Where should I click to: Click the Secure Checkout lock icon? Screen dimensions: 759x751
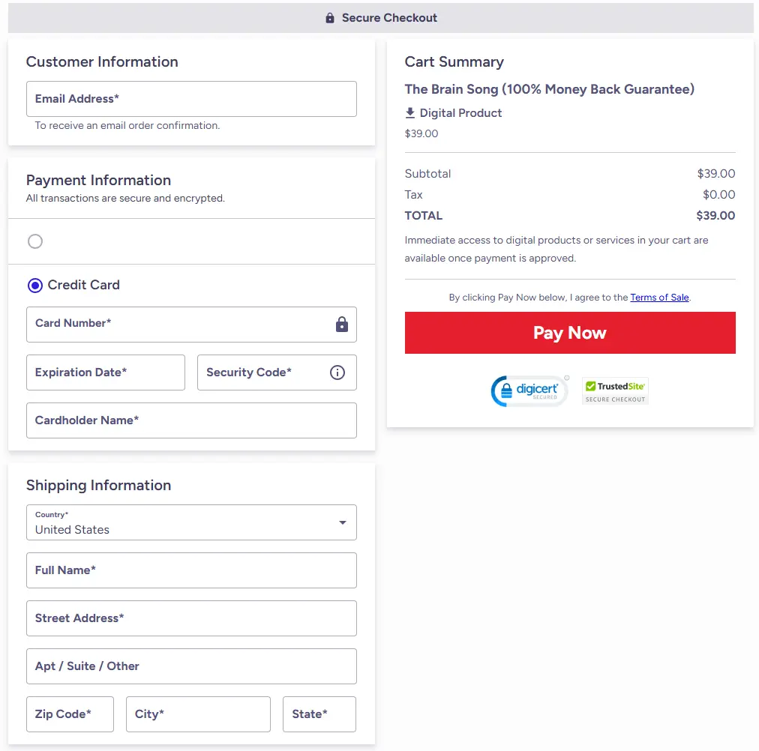[330, 18]
